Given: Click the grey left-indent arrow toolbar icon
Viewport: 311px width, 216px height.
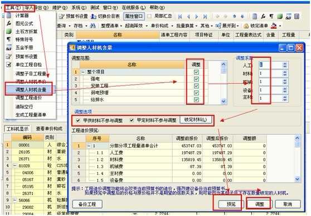Looking at the screenshot, I should (217, 16).
